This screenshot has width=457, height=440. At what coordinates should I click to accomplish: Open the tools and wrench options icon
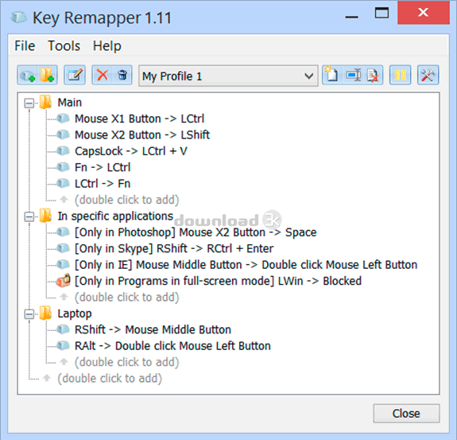428,76
